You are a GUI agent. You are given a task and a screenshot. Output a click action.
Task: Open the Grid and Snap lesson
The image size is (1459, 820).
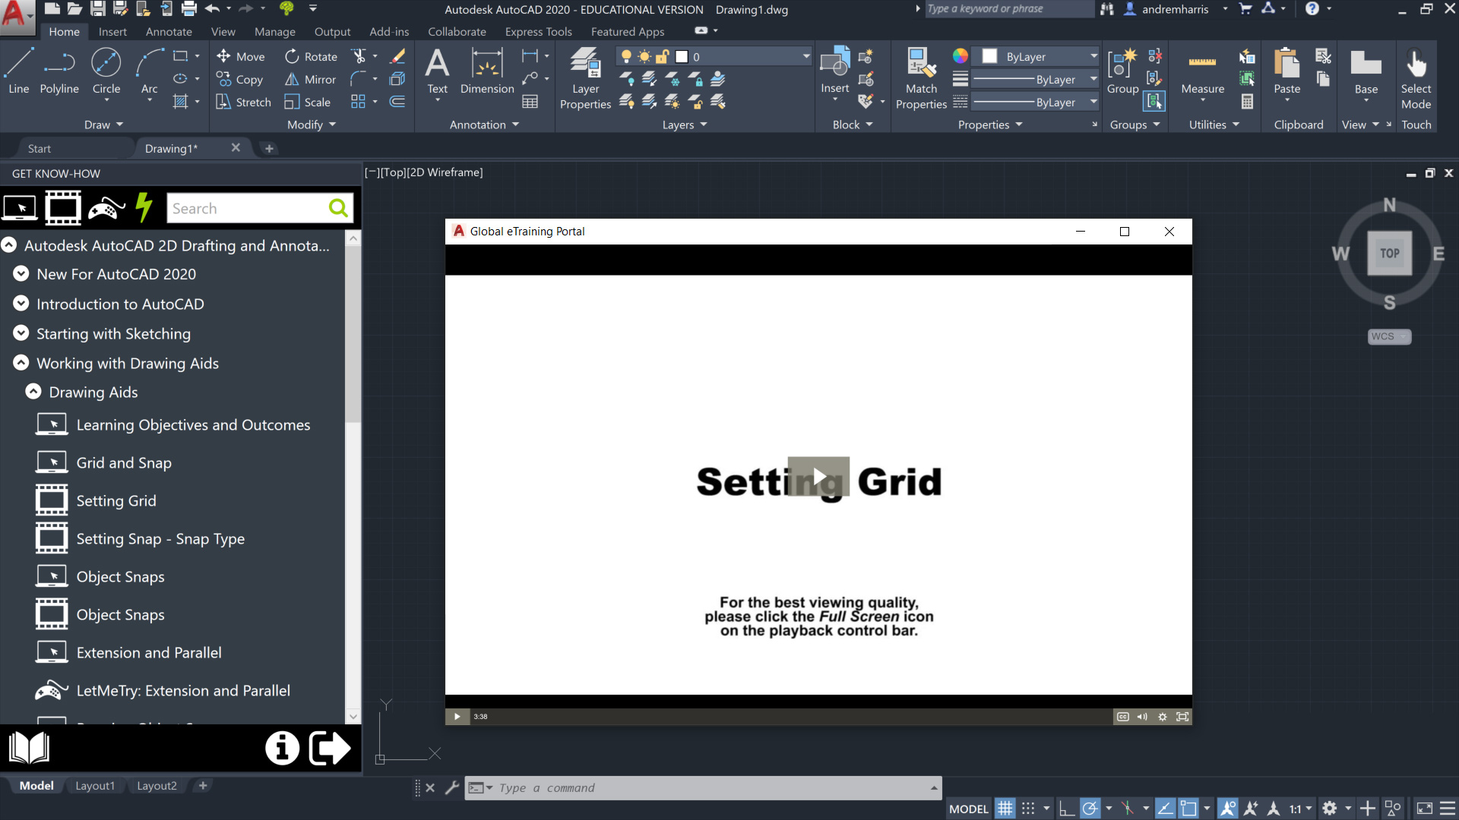(124, 463)
